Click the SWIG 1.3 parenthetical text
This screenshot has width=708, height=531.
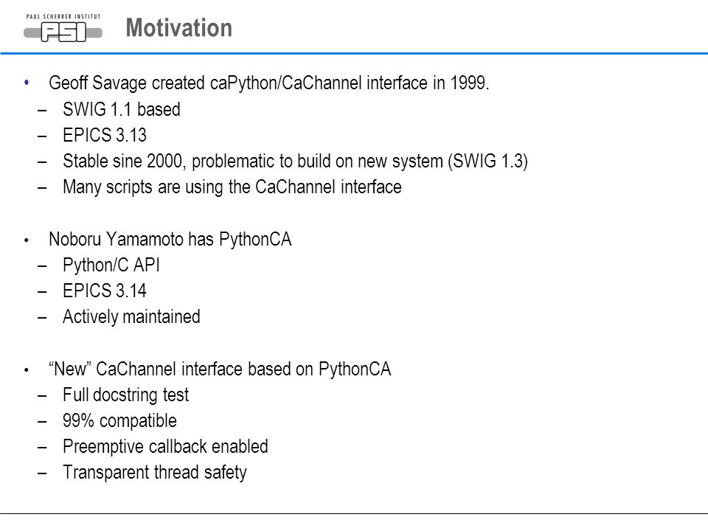[x=488, y=162]
